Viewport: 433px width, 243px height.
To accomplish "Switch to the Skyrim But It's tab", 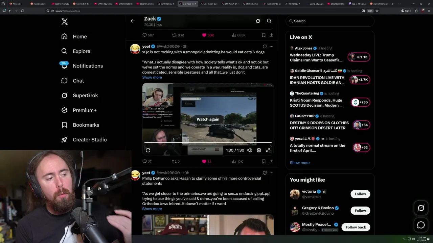I will 82,4.
